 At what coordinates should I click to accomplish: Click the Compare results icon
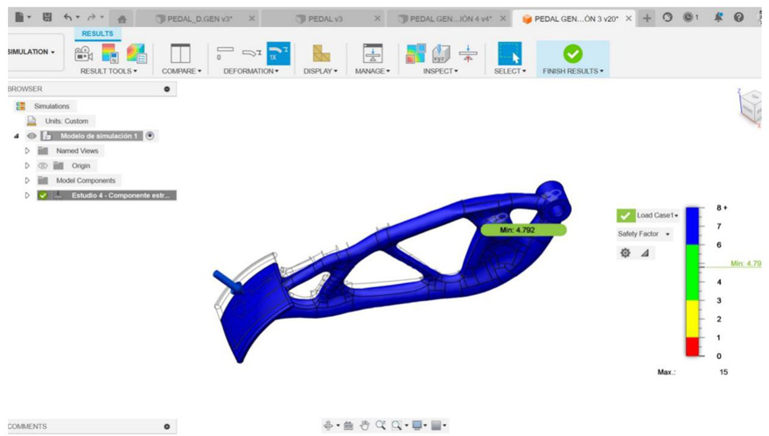[180, 53]
